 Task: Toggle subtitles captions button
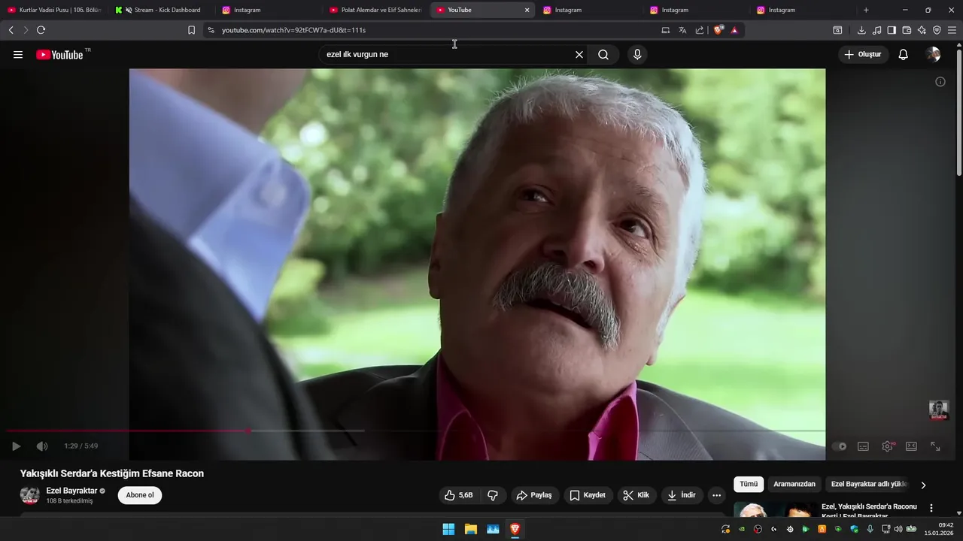click(x=864, y=446)
